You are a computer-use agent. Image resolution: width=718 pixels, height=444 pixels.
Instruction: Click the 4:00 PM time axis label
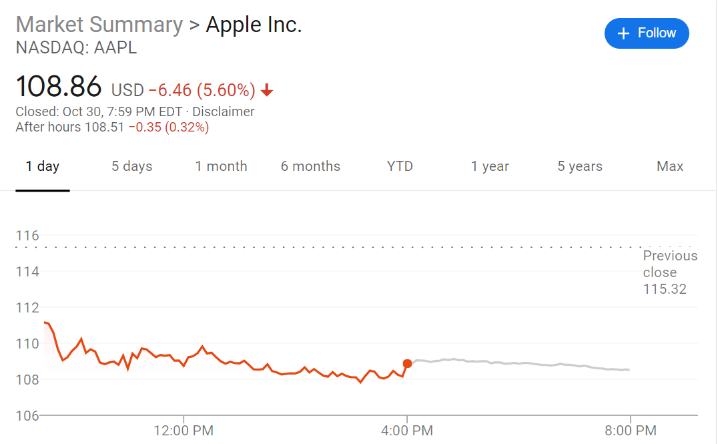407,431
